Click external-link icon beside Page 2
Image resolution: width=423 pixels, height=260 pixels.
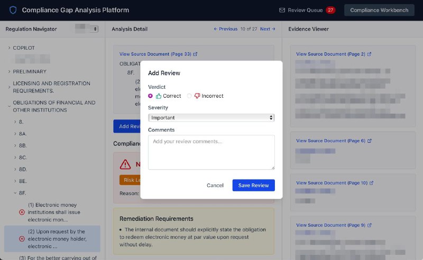[x=369, y=54]
